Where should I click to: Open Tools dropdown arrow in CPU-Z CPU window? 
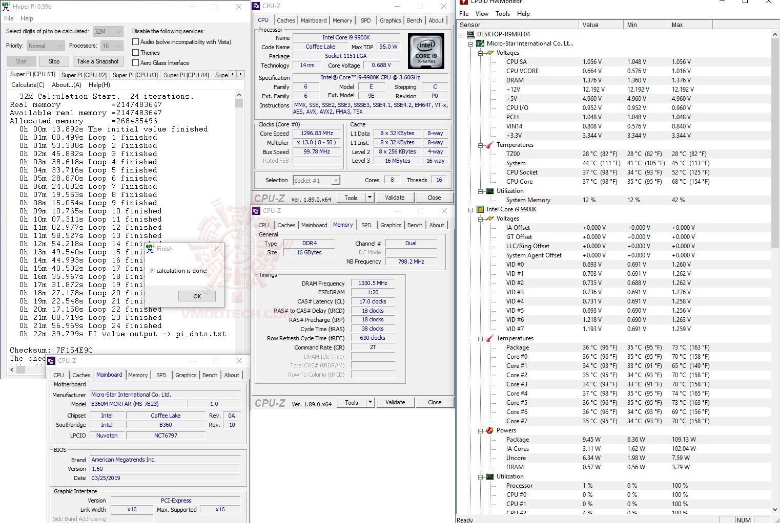[x=369, y=198]
